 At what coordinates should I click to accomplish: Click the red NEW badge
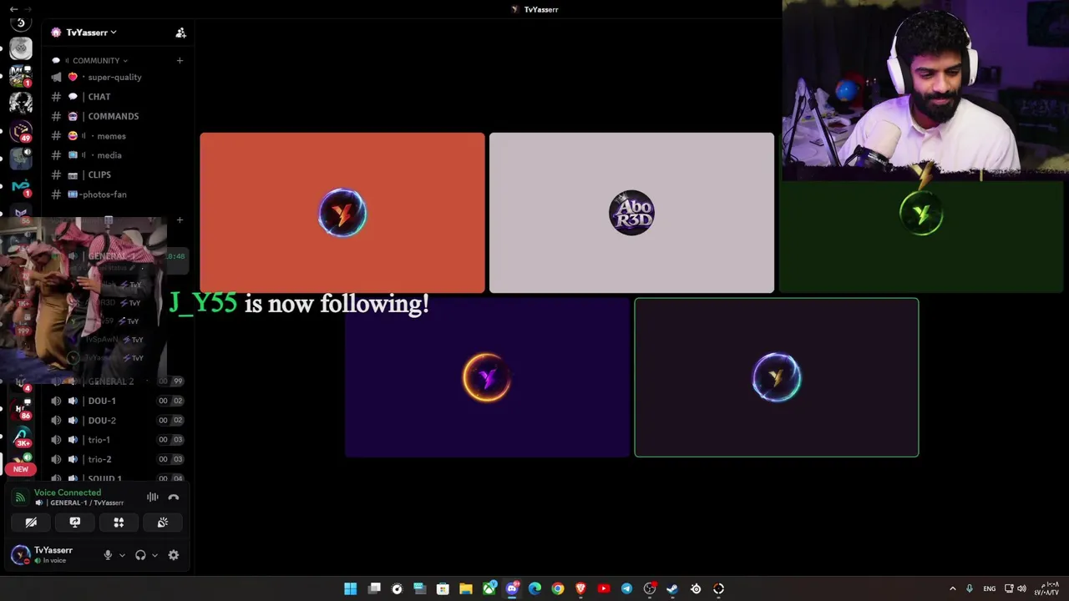tap(20, 469)
